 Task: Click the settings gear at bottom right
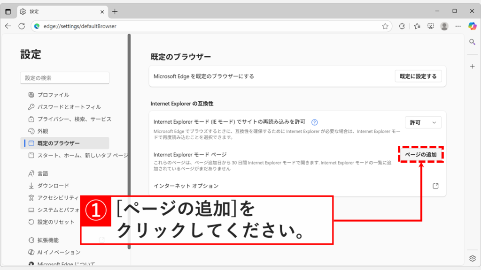(x=472, y=258)
